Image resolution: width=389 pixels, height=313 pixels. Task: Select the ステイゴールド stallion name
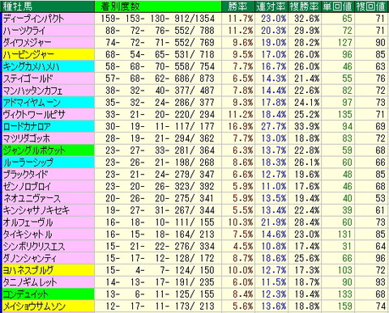28,78
